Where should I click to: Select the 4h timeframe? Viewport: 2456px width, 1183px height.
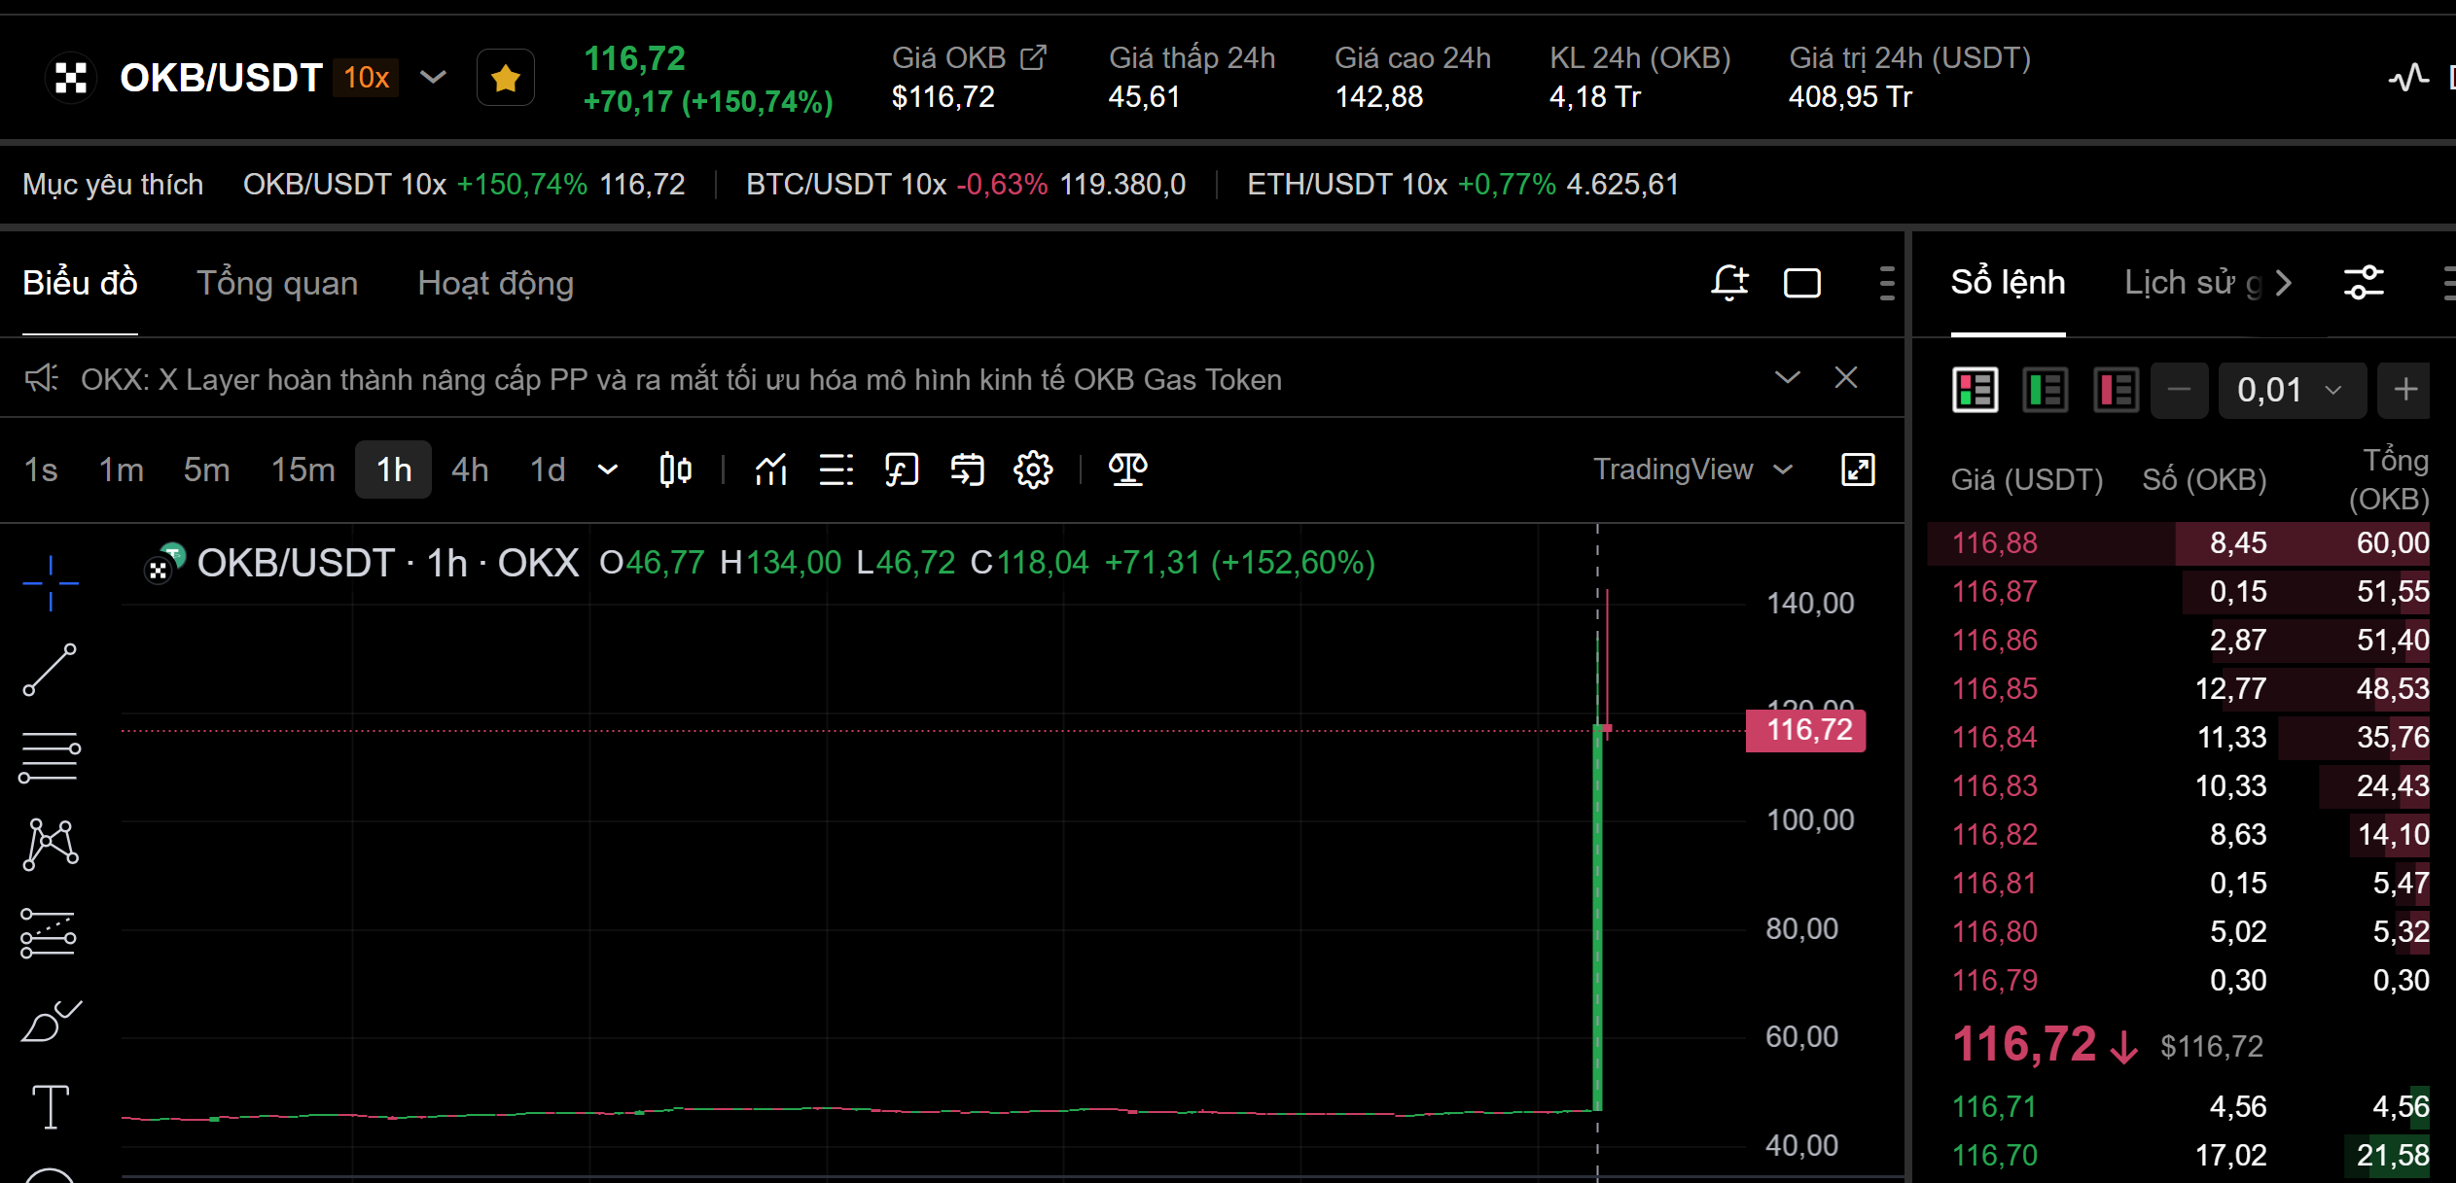pyautogui.click(x=470, y=470)
